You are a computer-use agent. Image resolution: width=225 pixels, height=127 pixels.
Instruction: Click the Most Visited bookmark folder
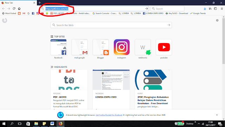click(x=9, y=13)
